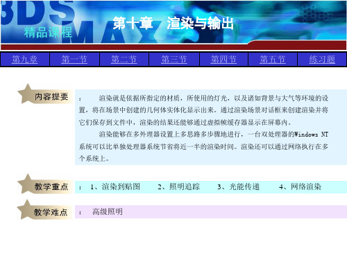This screenshot has width=347, height=260.
Task: Go to 第一节 section link
Action: click(74, 60)
